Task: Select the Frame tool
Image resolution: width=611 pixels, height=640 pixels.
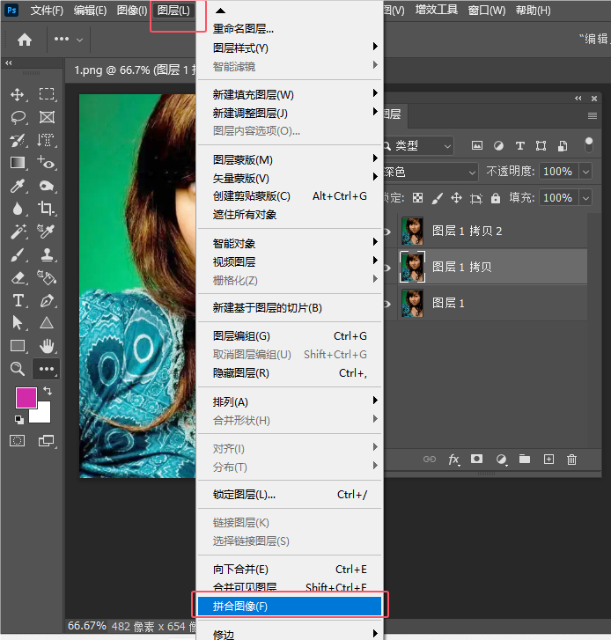Action: 47,118
